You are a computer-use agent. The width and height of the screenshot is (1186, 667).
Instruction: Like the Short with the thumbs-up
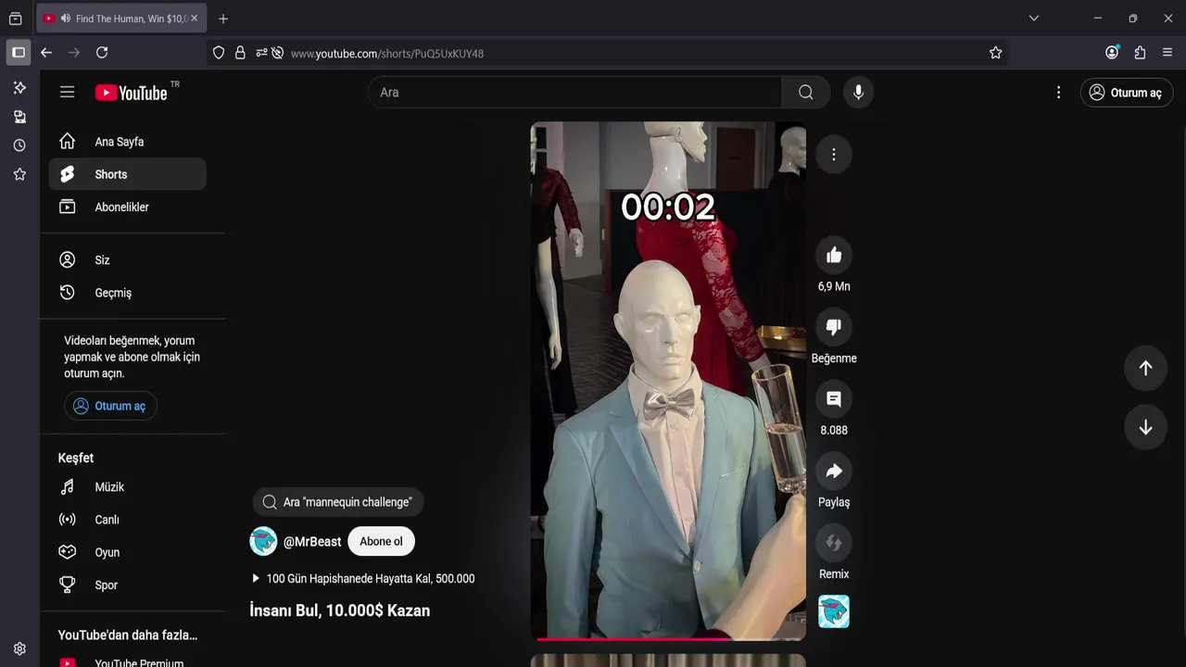834,256
